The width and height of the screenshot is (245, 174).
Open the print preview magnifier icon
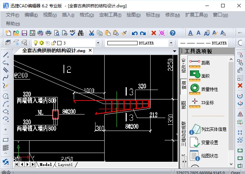coord(57,33)
